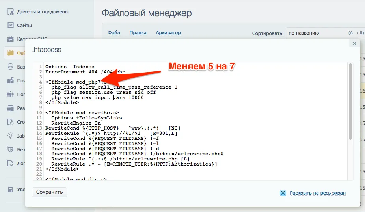Open Домены и поддомены sidebar icon
The image size is (365, 212).
(11, 11)
